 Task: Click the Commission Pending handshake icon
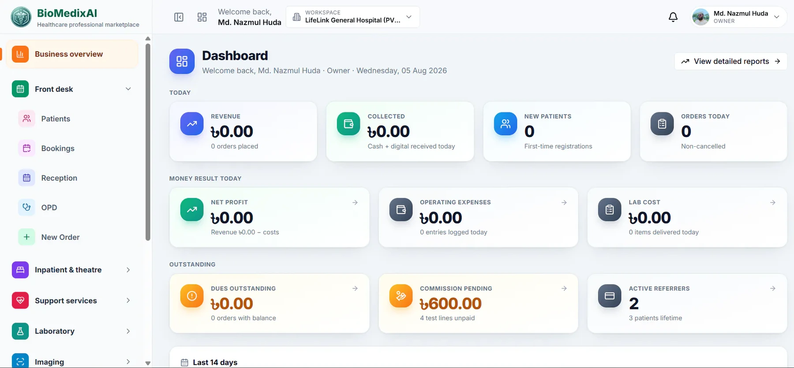coord(401,296)
